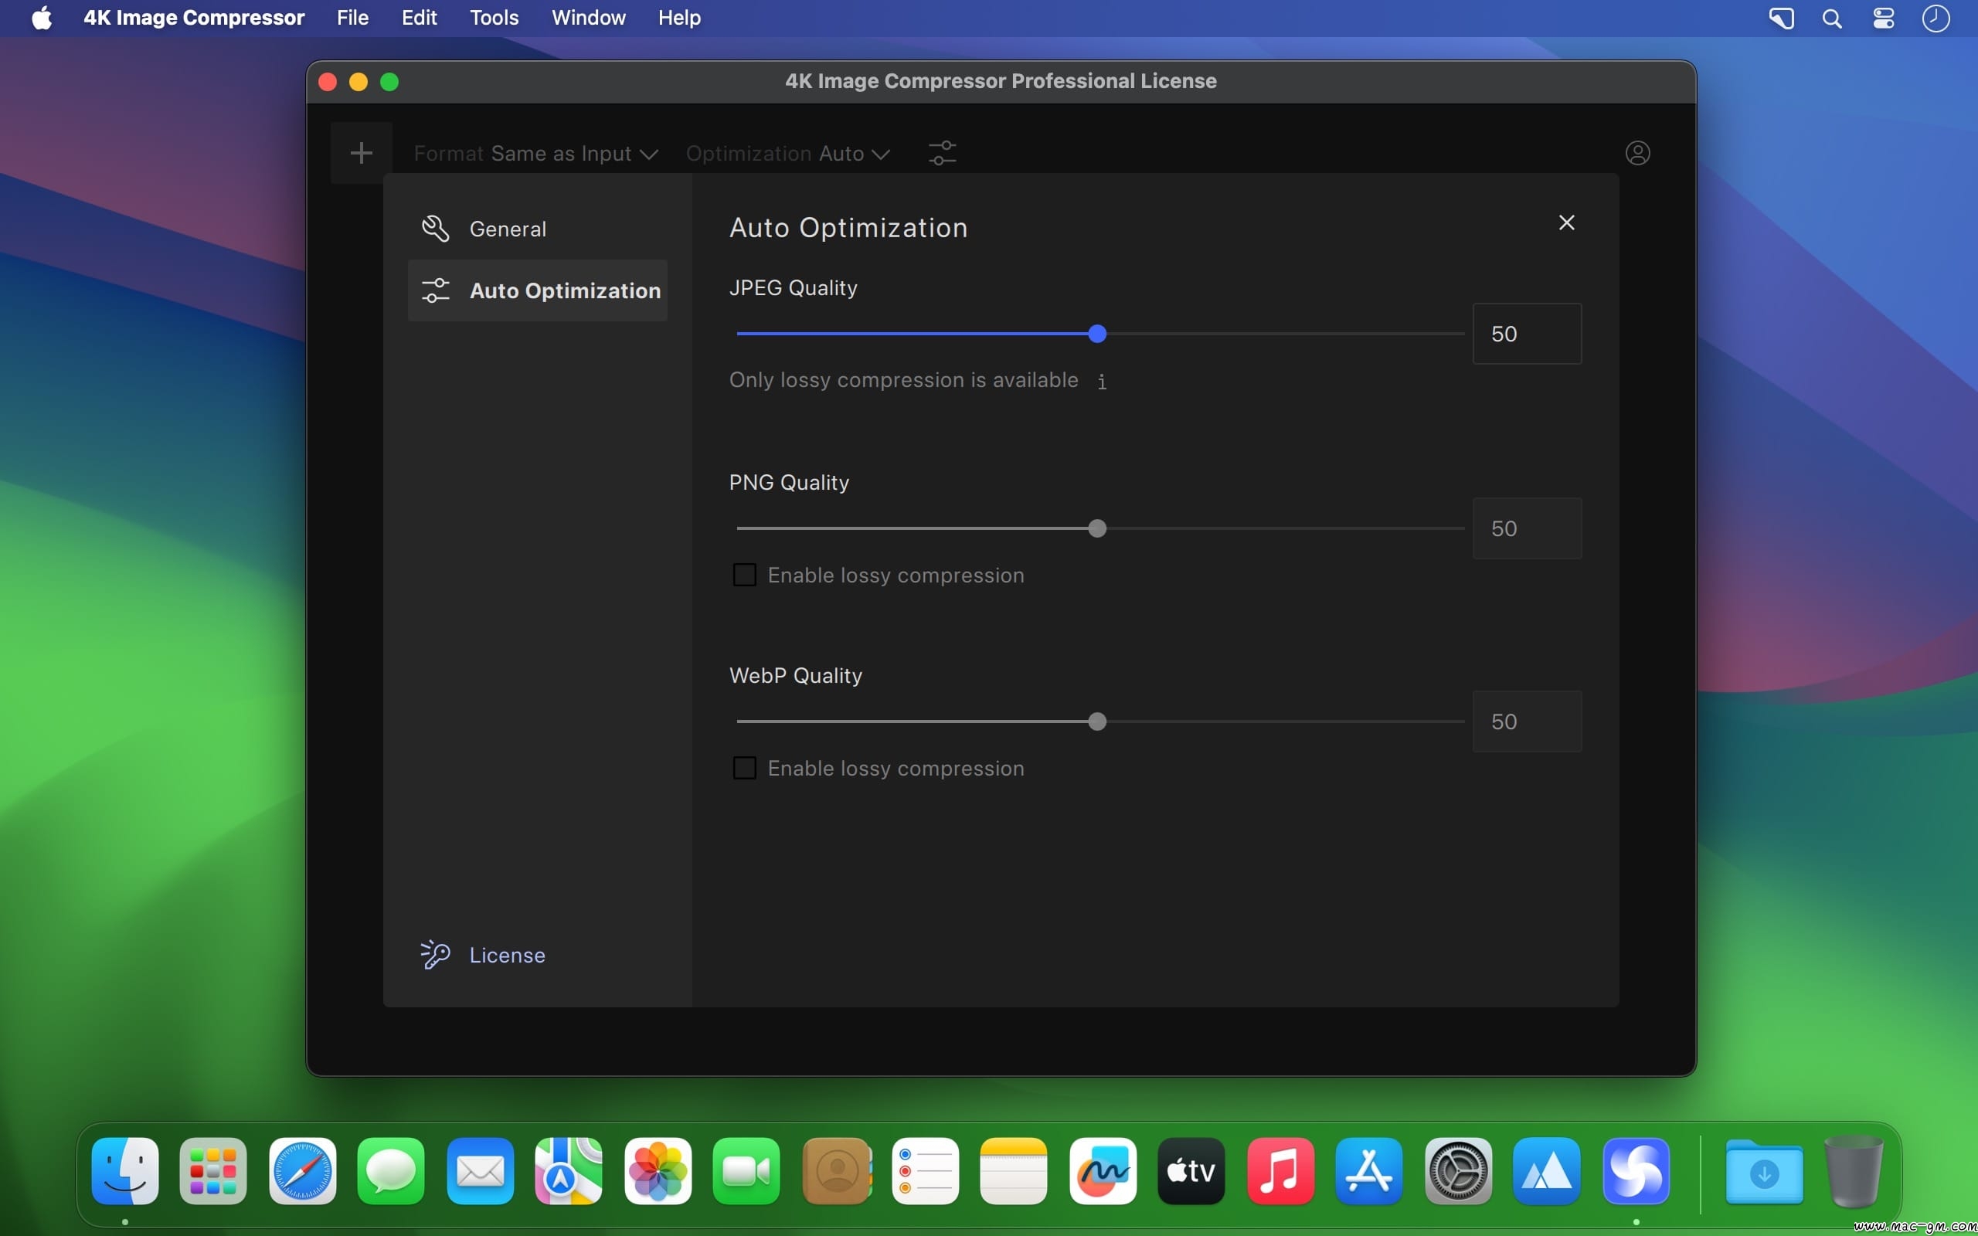Select the Auto Optimization sidebar tab
Screen dimensions: 1978x1236
tap(538, 290)
